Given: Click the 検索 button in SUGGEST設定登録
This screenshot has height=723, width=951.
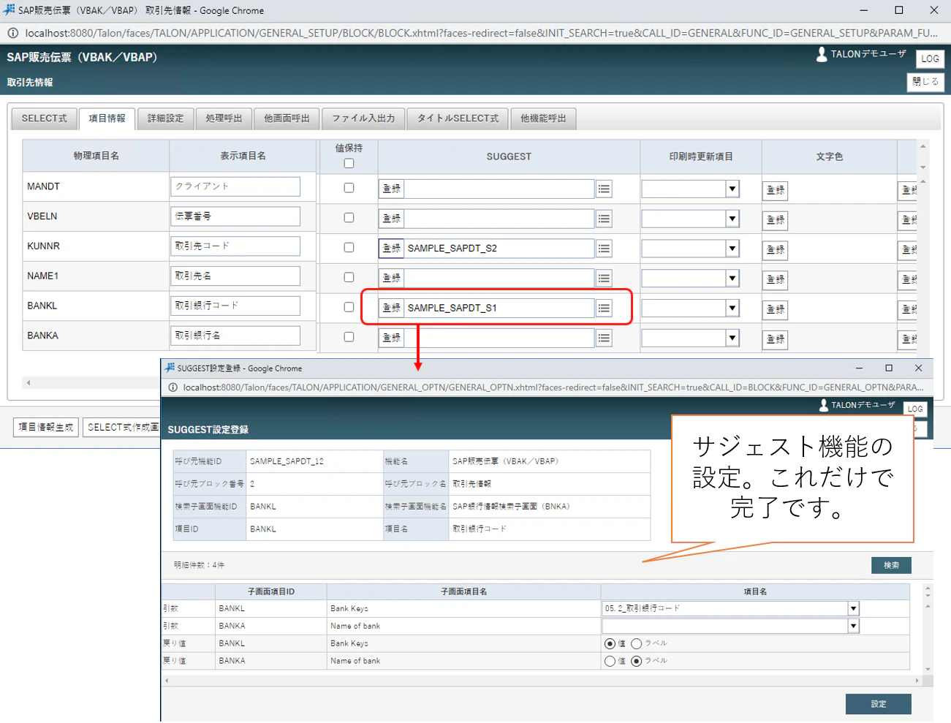Looking at the screenshot, I should click(891, 565).
